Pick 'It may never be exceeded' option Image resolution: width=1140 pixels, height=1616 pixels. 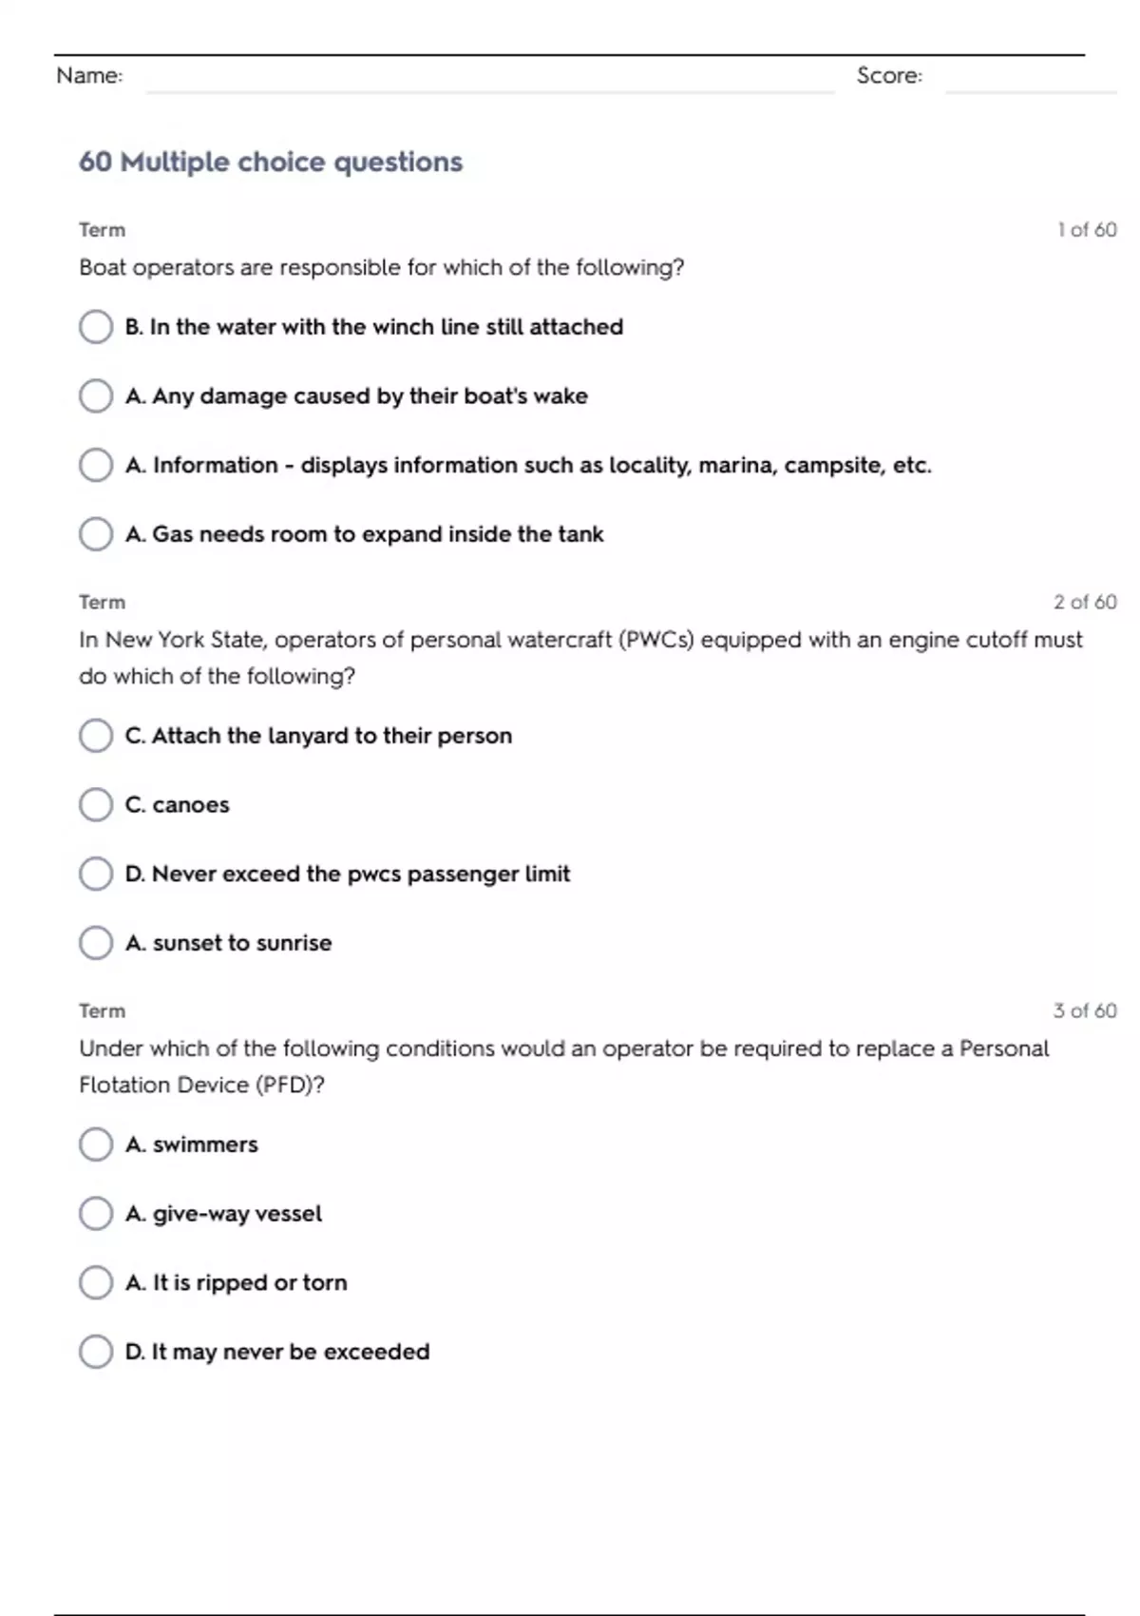(96, 1352)
